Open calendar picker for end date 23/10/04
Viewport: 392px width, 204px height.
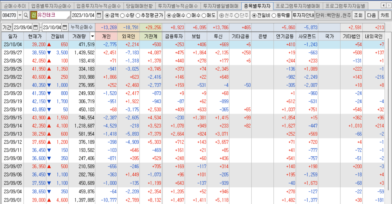64,27
